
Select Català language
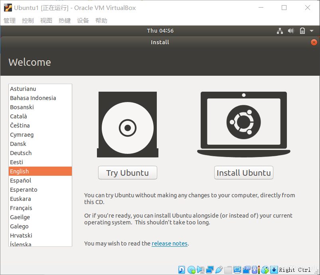[40, 116]
